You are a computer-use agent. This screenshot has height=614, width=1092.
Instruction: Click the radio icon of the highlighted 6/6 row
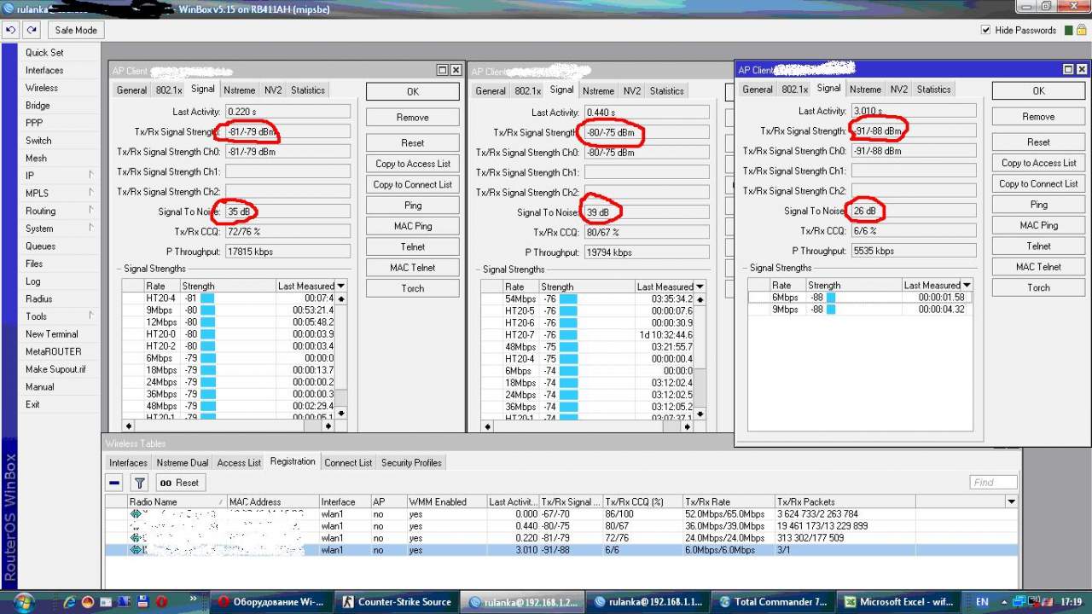click(x=135, y=550)
